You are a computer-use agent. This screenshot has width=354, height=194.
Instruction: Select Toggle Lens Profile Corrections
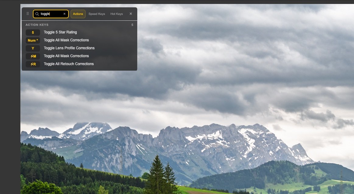(69, 48)
